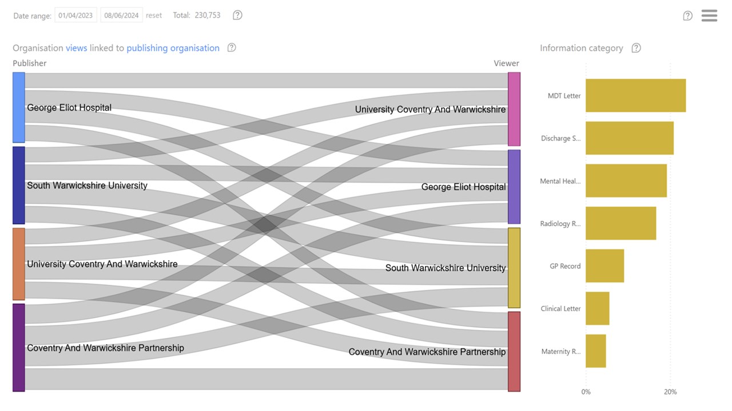
Task: Open the publishing organisation link
Action: (173, 48)
